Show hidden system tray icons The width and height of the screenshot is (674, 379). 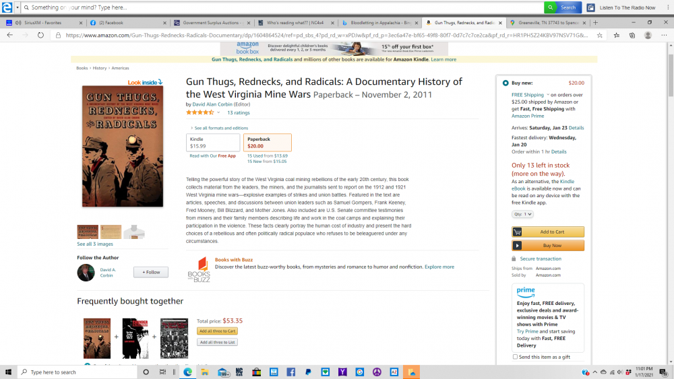coord(595,372)
